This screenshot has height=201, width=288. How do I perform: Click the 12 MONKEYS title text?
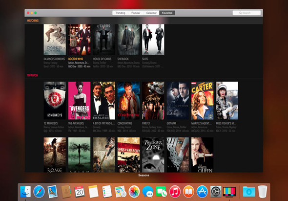(x=51, y=123)
